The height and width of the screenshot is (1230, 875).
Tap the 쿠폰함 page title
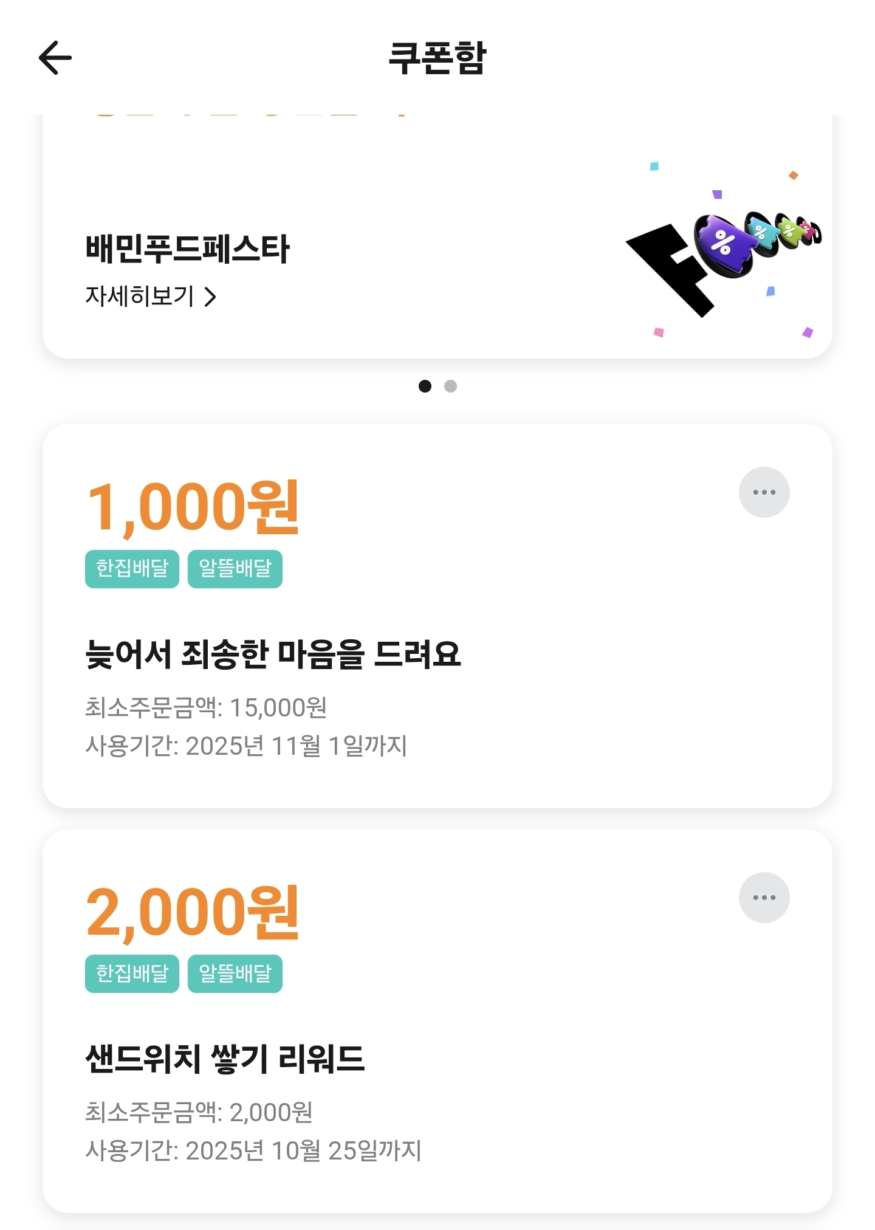pyautogui.click(x=437, y=58)
